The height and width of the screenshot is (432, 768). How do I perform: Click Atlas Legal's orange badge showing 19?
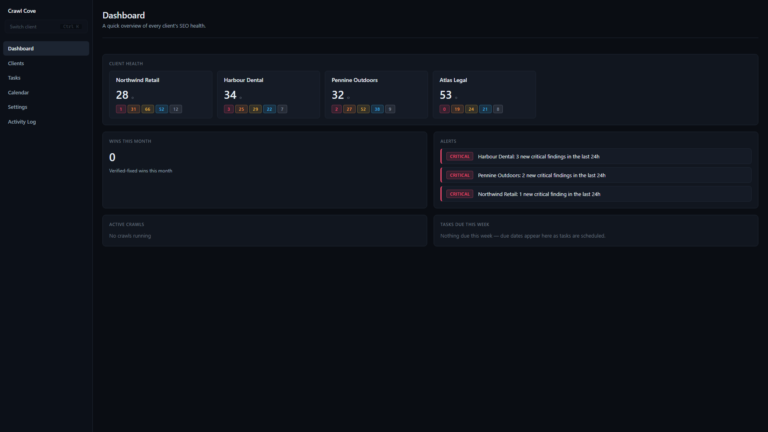click(457, 109)
